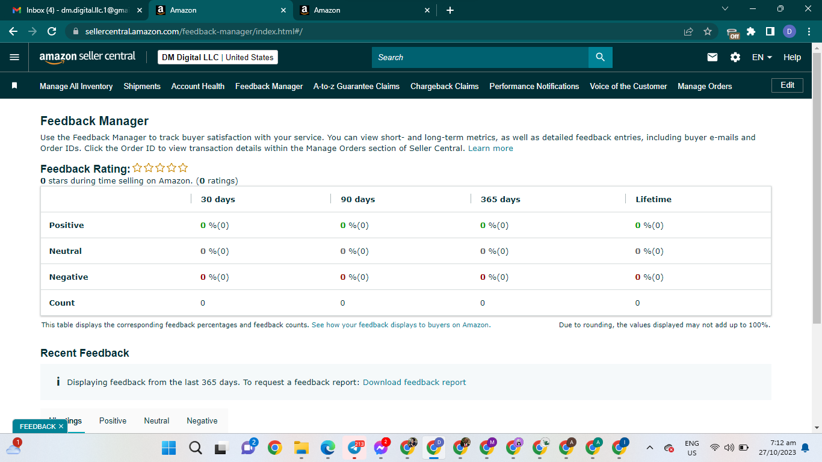
Task: Follow the Learn more link
Action: [490, 148]
